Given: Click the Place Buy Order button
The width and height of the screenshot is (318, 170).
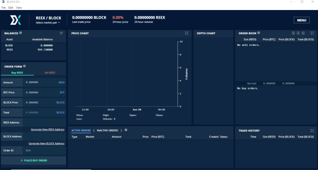Looking at the screenshot, I should 34,160.
